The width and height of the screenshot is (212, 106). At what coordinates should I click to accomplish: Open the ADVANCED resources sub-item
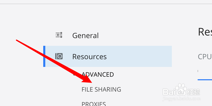pos(98,75)
